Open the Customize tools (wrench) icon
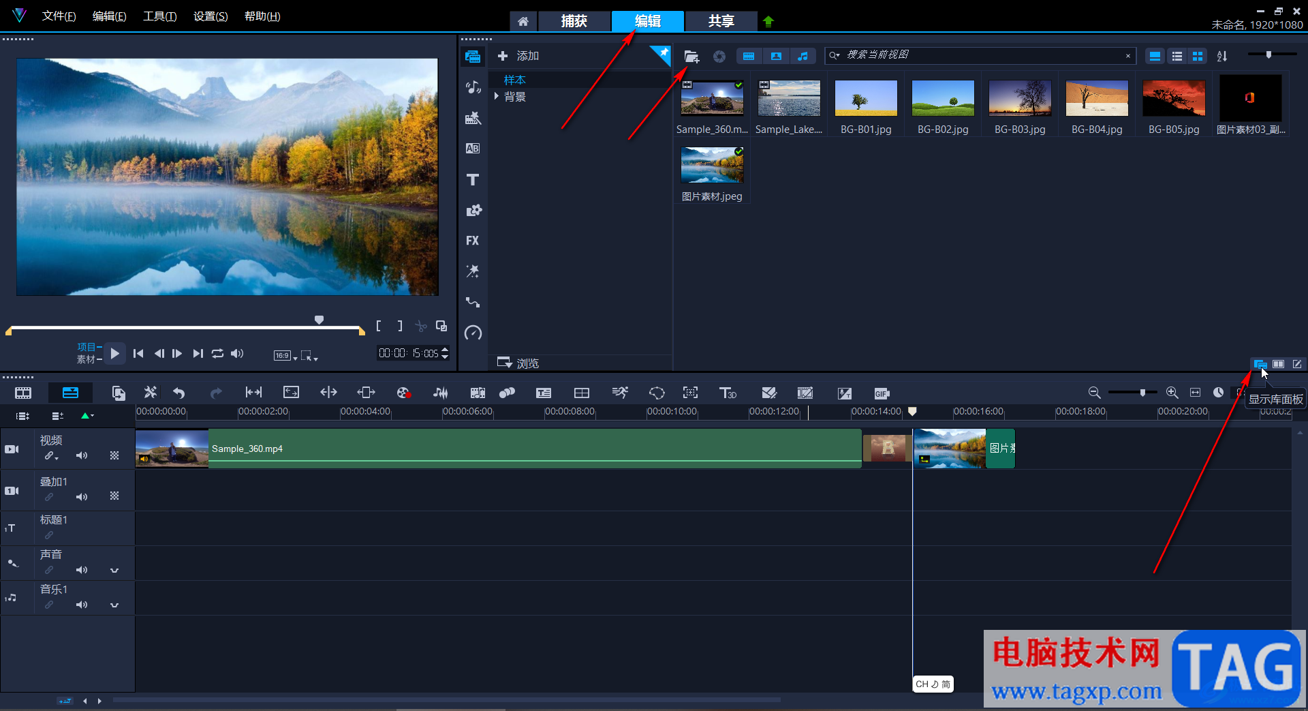The image size is (1308, 711). click(151, 393)
